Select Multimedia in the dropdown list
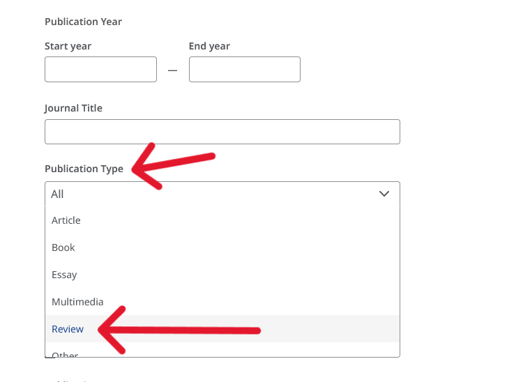 (222, 302)
